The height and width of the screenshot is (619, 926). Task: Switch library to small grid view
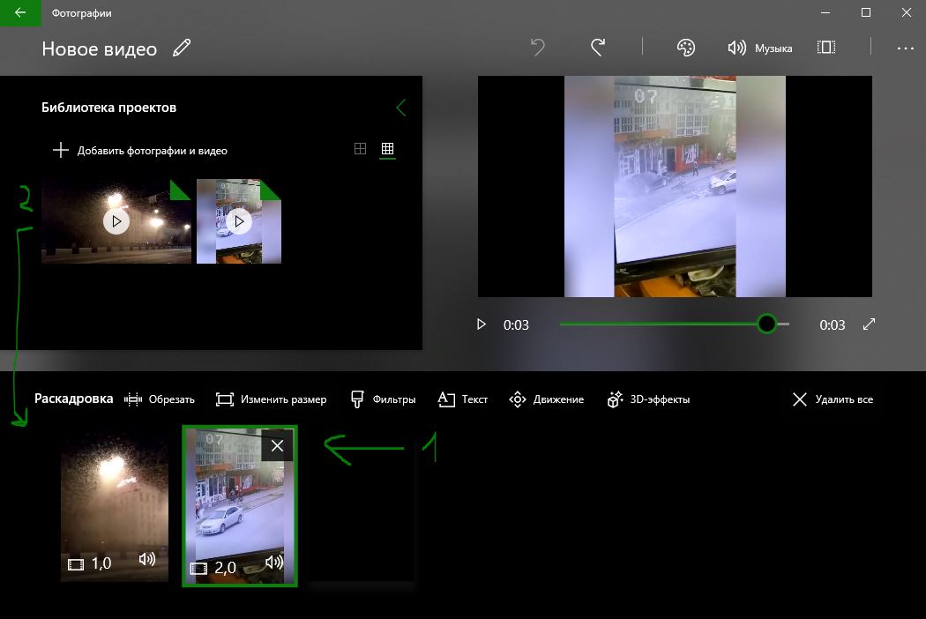(x=387, y=149)
